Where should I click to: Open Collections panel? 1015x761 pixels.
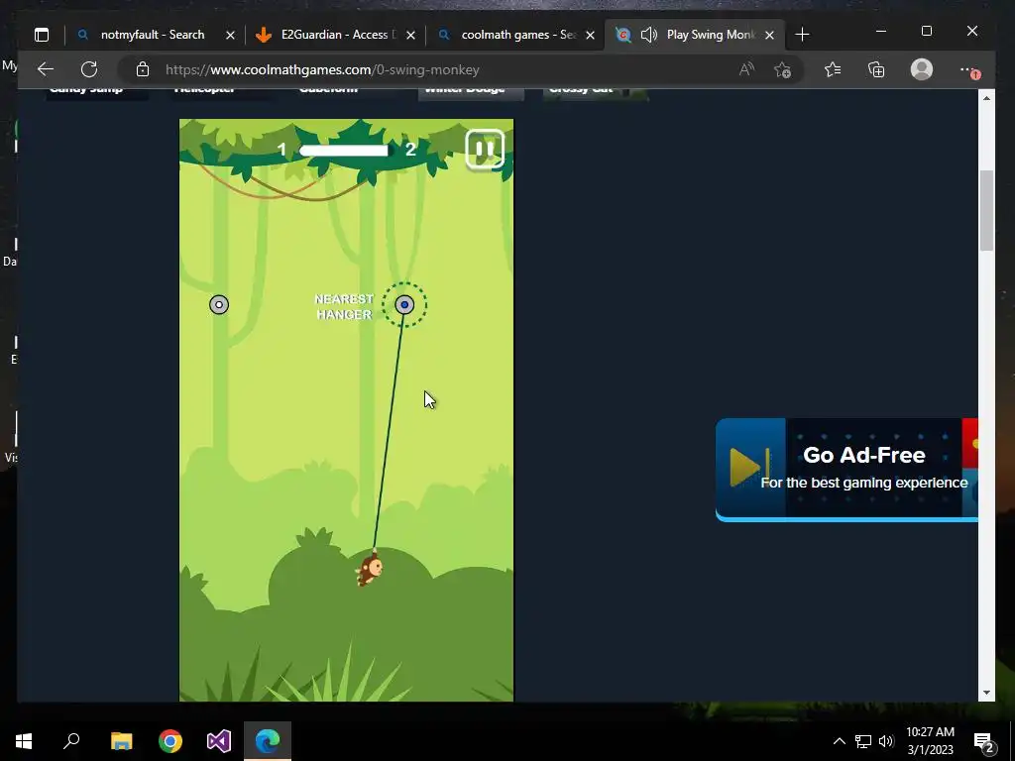[876, 69]
